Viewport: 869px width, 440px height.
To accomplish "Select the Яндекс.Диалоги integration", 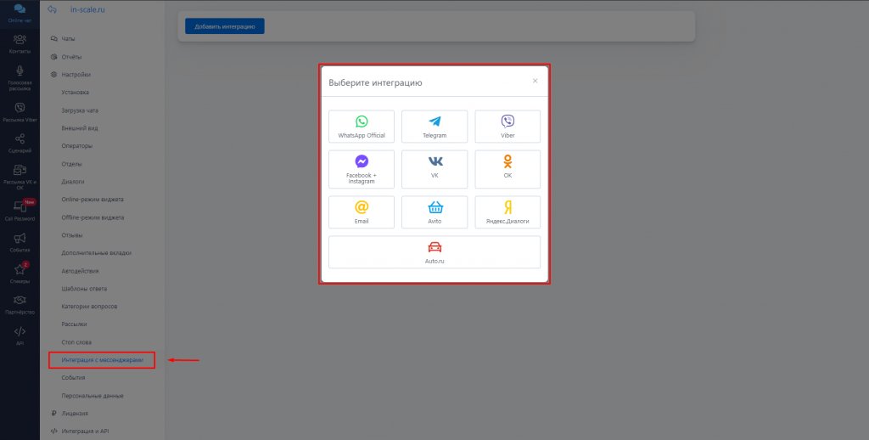I will point(507,212).
